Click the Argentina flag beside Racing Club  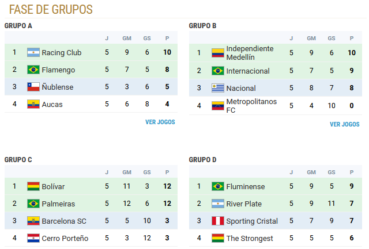tap(33, 52)
